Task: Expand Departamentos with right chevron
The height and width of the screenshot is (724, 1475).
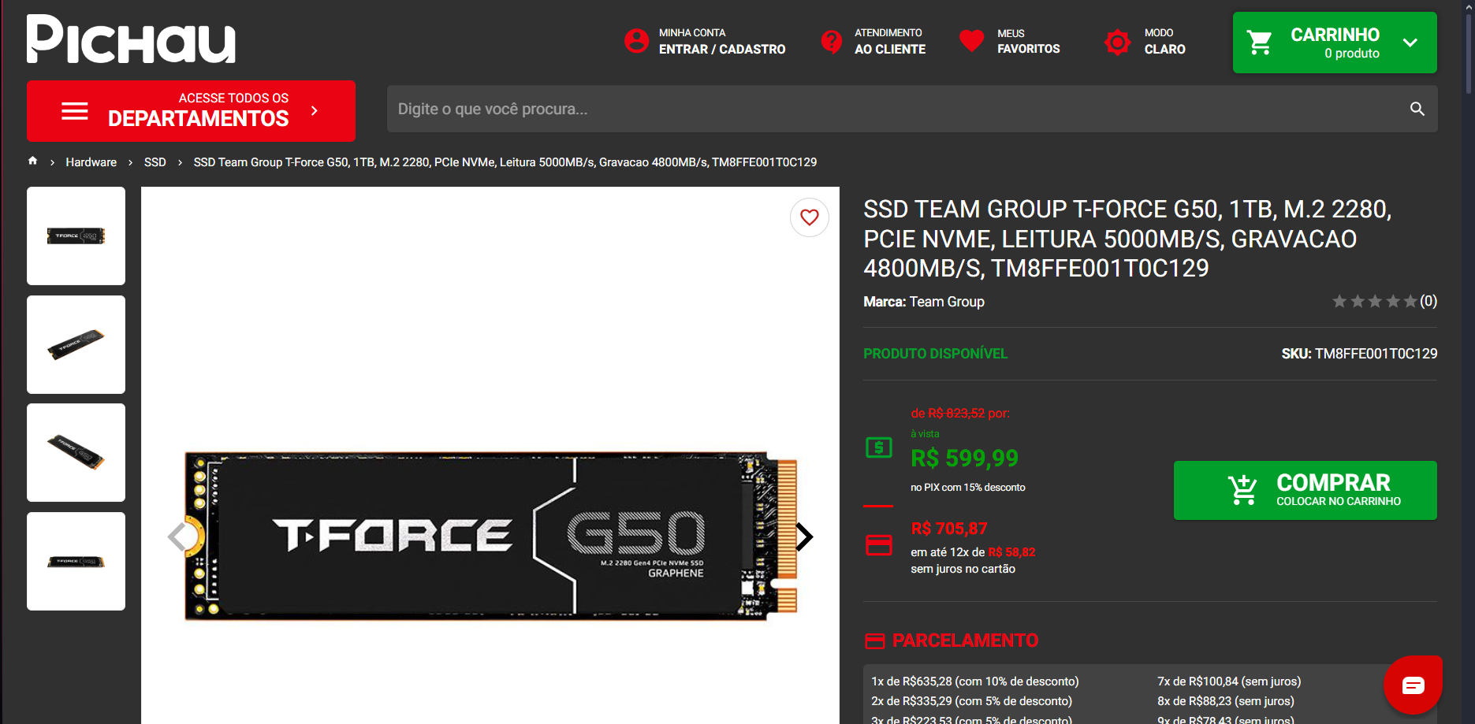Action: click(315, 111)
